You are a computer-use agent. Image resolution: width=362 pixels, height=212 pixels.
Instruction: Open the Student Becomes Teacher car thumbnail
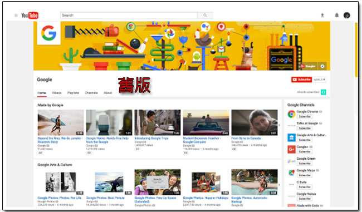206,122
